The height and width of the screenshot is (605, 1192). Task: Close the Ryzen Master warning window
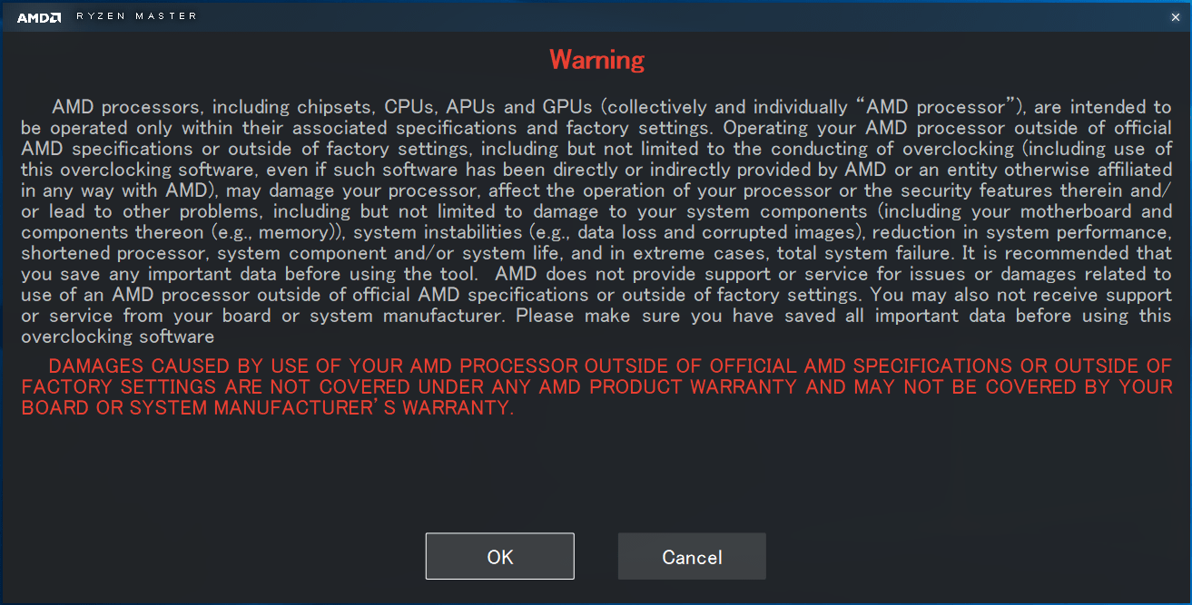1176,16
